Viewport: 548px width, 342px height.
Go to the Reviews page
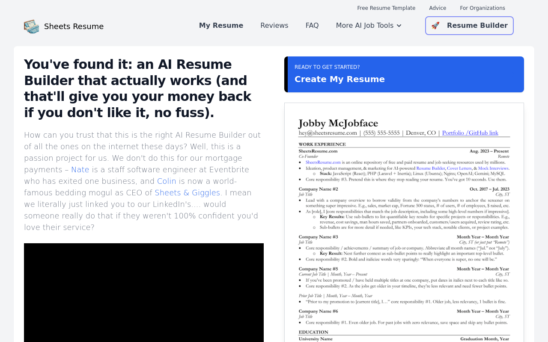[274, 26]
